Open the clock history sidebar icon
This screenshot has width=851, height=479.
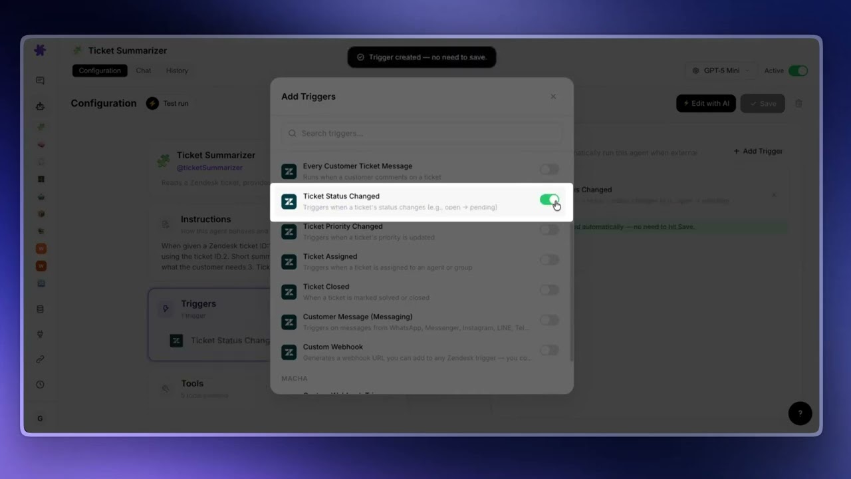40,385
